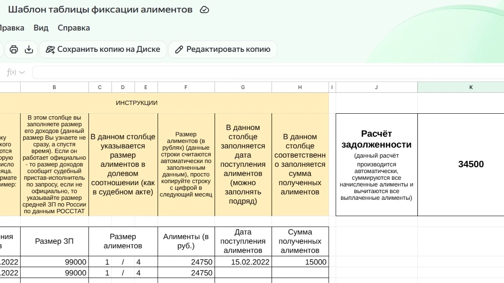
Task: Click the 'Размер ЗП' header cell
Action: 54,241
